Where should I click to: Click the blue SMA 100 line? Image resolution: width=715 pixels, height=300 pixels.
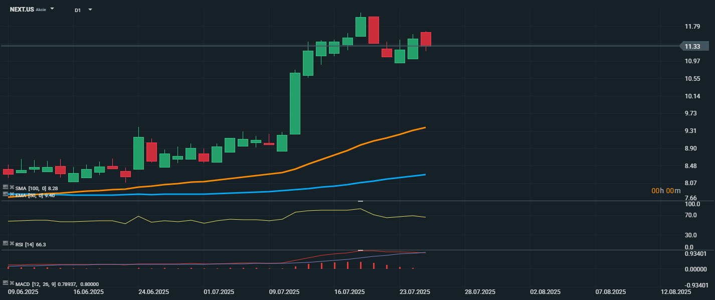(x=351, y=184)
